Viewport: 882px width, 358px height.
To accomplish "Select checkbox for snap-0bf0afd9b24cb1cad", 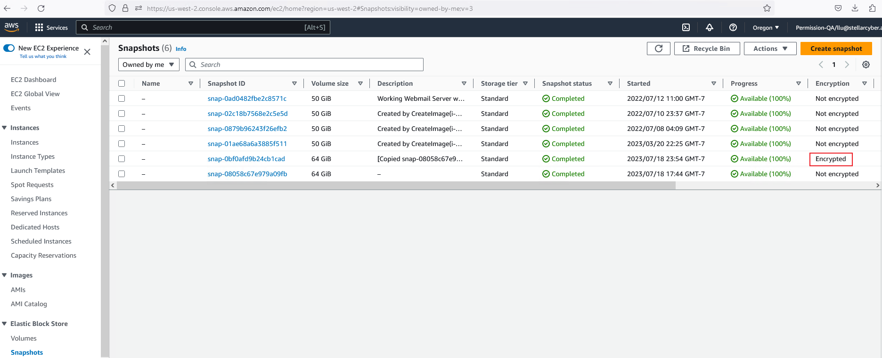I will pos(122,159).
